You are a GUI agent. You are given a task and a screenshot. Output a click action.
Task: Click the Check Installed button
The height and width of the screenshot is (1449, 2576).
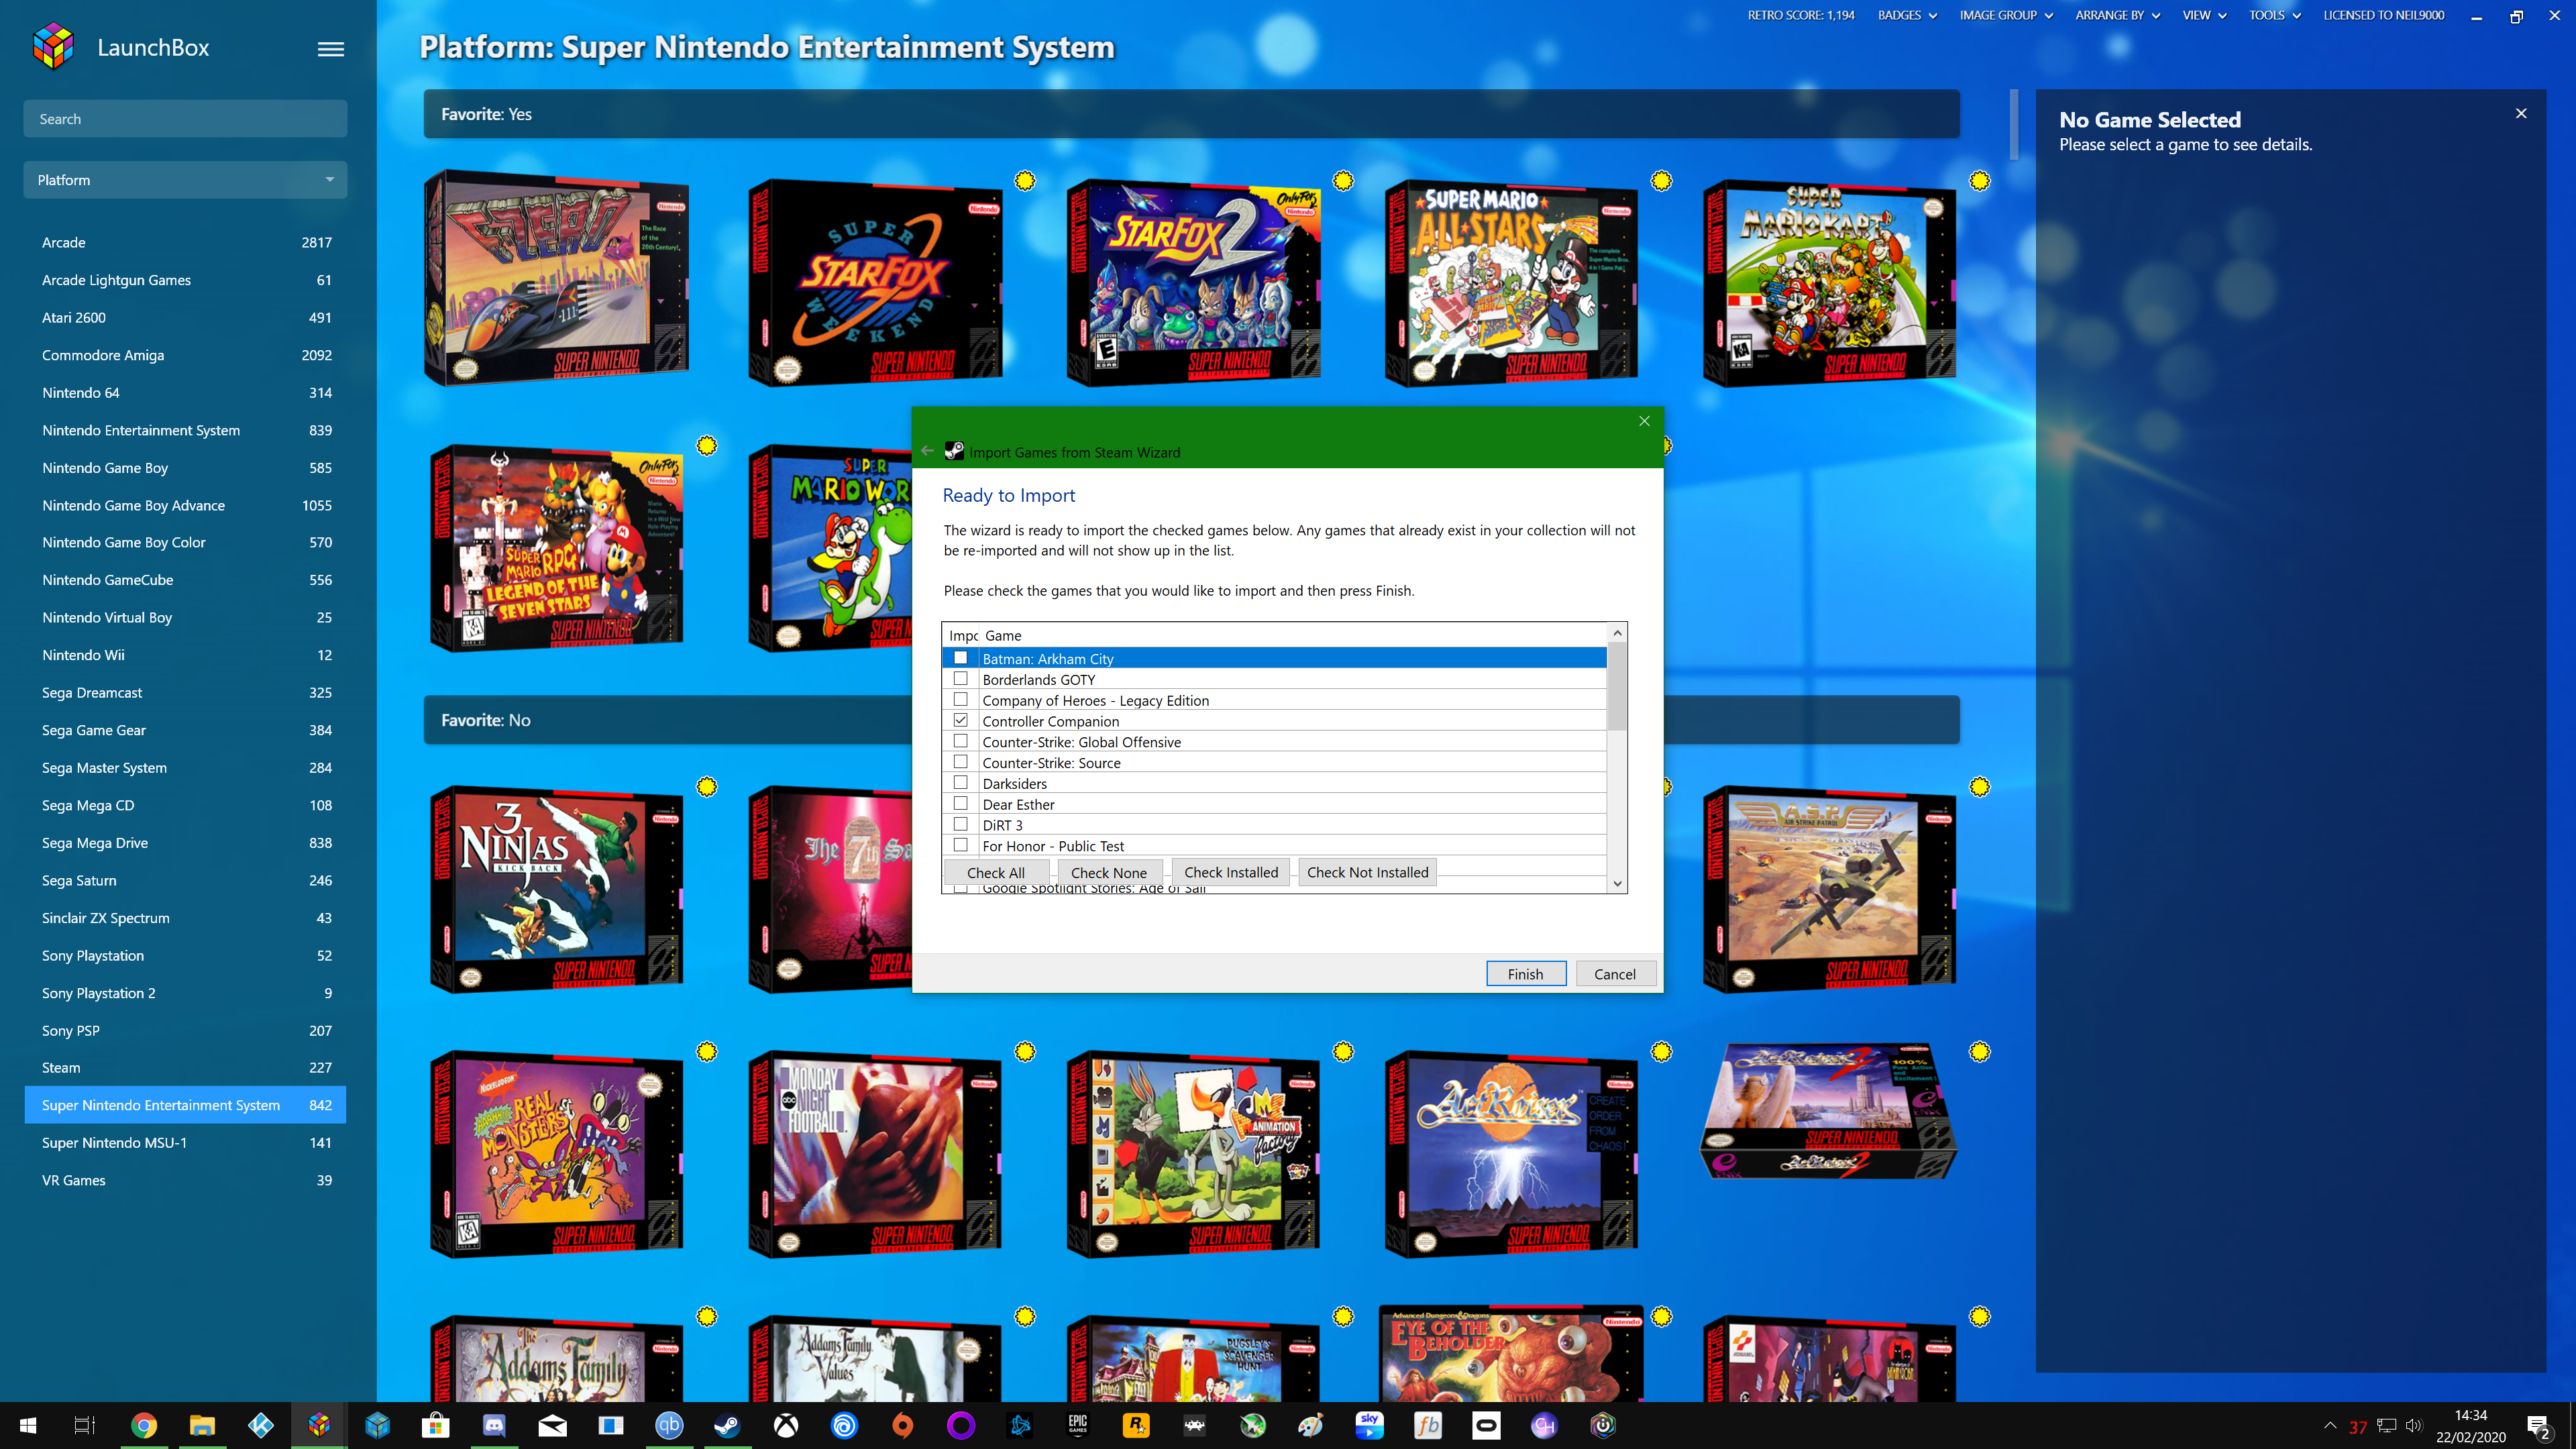1230,872
